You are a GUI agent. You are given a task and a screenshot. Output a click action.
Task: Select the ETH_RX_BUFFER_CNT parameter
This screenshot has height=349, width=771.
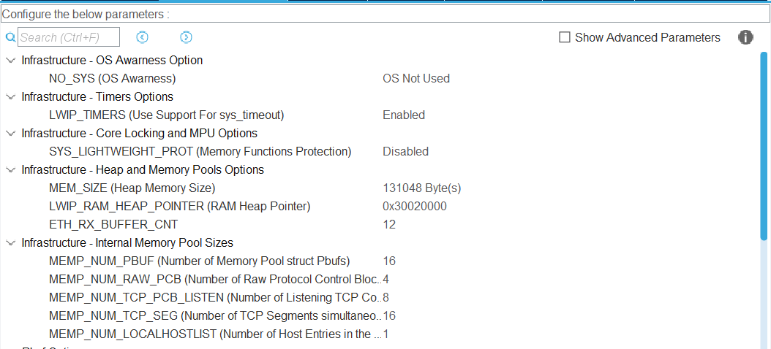click(113, 225)
